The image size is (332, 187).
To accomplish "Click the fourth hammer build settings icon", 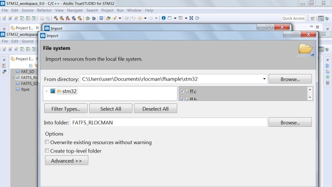I will (x=74, y=18).
